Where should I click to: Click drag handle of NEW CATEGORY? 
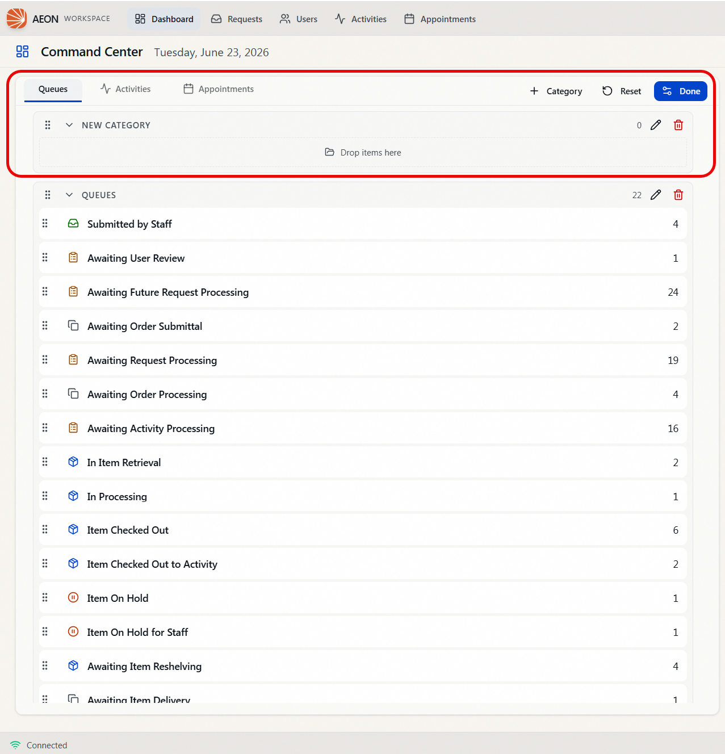coord(48,125)
